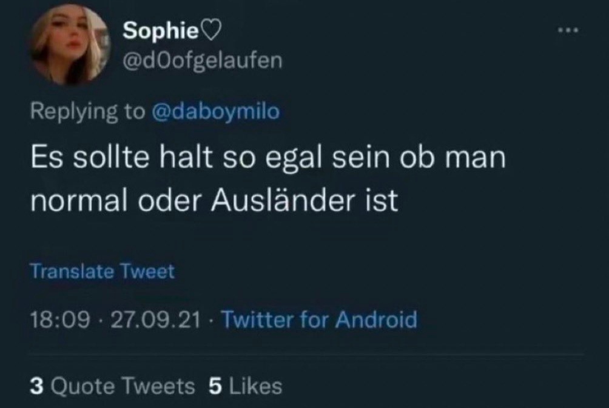Open the Sophie display name link
Screen dimensions: 609x408
tap(160, 31)
